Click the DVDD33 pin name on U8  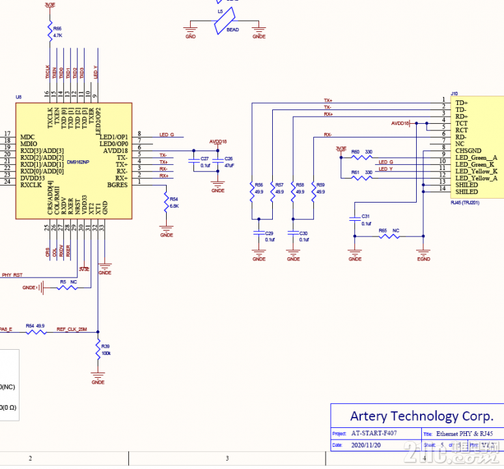(x=33, y=178)
